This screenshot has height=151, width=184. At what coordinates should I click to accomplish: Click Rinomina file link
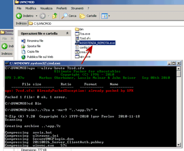coord(35,41)
